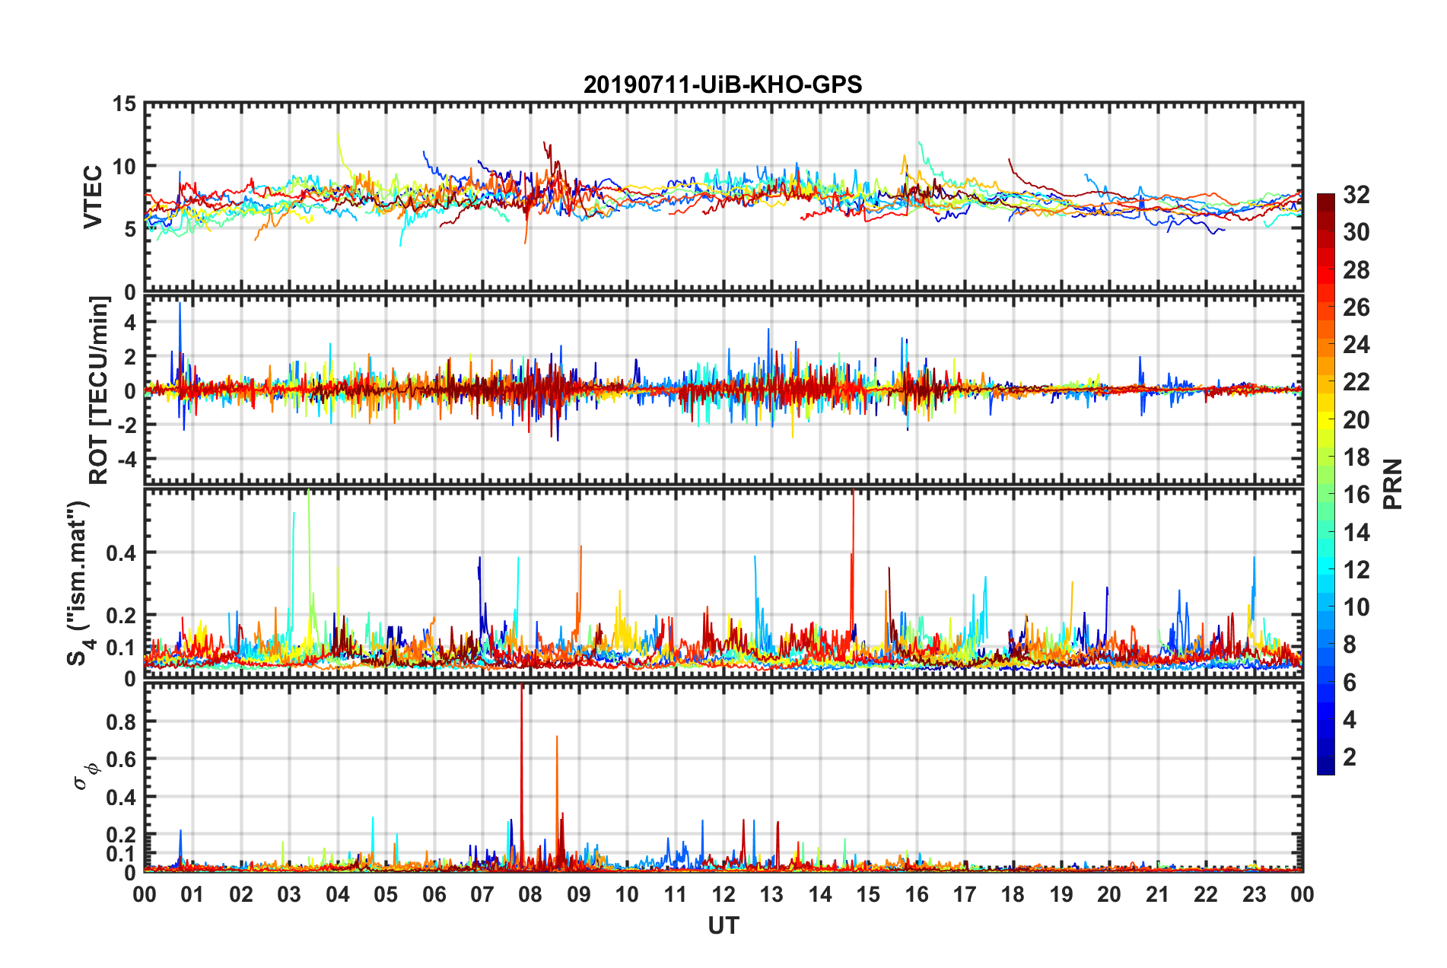This screenshot has width=1447, height=968.
Task: Click ROT axis tick label -2
Action: [126, 425]
